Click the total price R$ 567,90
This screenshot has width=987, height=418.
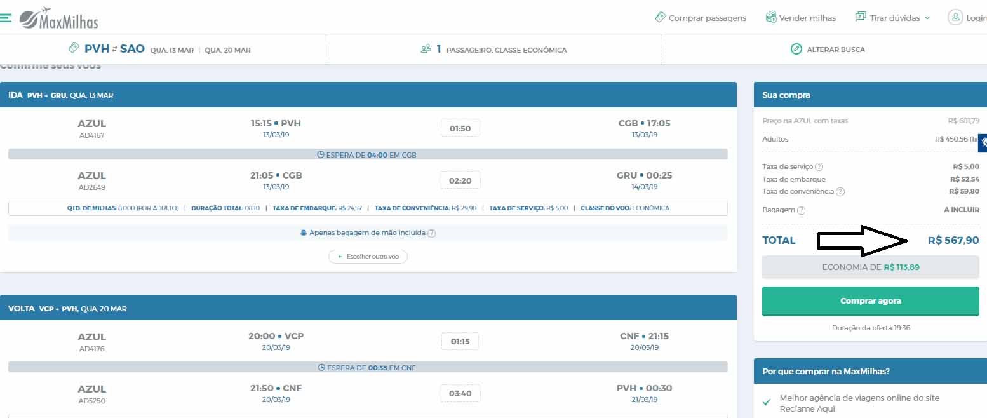pyautogui.click(x=953, y=241)
